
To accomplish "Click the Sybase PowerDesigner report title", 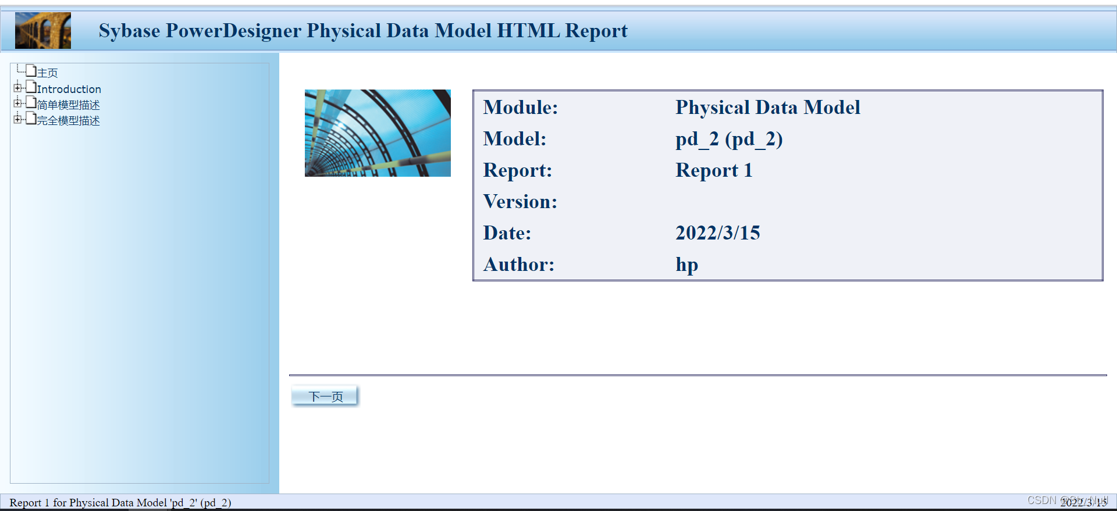I will [363, 30].
